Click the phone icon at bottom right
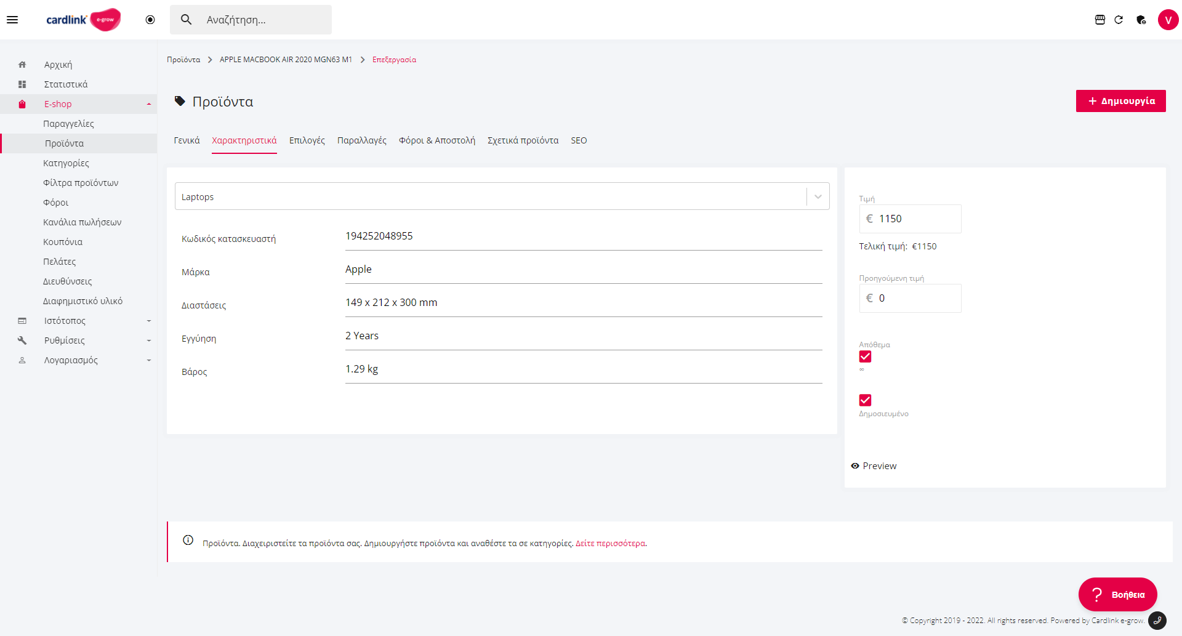The height and width of the screenshot is (636, 1182). (x=1157, y=620)
